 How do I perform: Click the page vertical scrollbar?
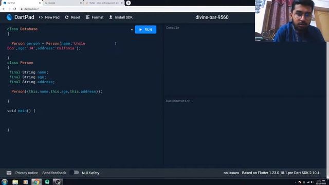327,109
